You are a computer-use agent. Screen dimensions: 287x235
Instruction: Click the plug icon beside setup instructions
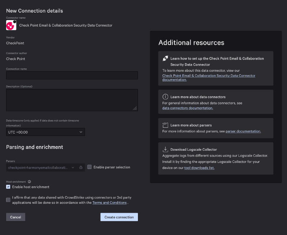click(x=165, y=58)
